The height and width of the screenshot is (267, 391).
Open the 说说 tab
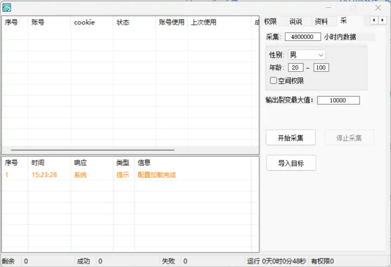coord(296,21)
